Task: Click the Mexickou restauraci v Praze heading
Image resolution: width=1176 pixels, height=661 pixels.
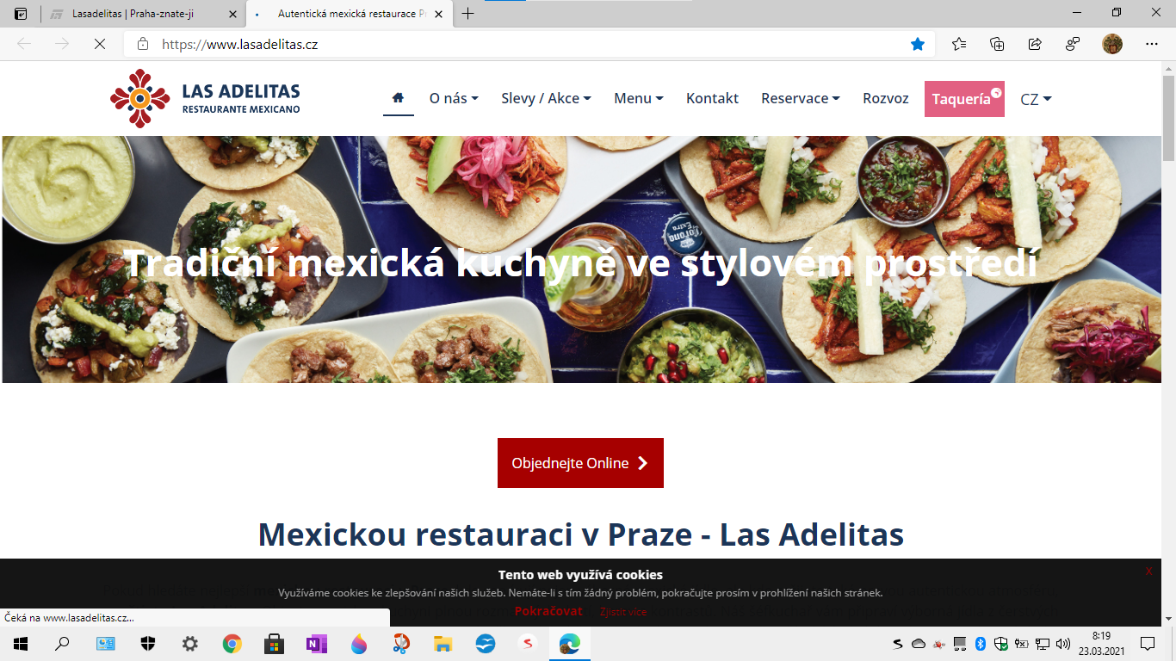Action: tap(581, 534)
